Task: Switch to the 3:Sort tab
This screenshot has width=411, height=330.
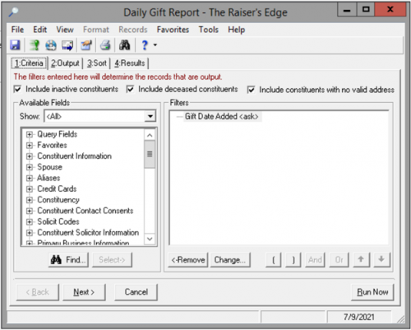Action: tap(97, 63)
